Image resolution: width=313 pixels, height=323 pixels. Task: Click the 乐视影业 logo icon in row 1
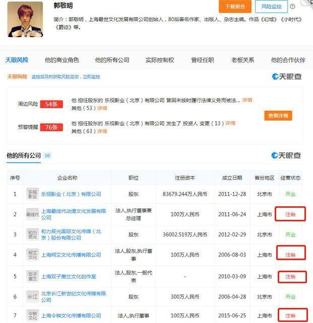tap(33, 194)
